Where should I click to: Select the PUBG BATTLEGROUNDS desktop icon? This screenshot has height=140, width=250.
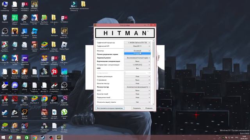[25, 101]
